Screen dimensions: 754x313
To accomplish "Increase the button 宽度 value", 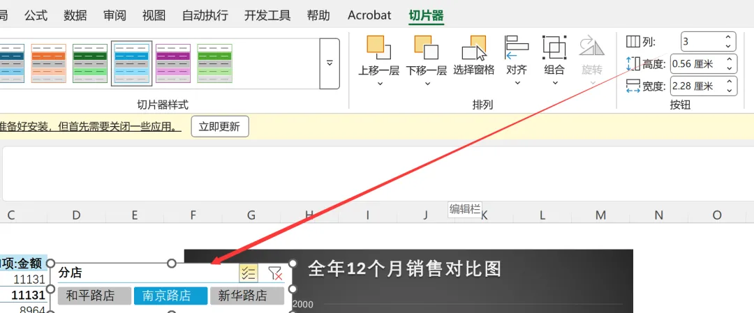I will [730, 82].
